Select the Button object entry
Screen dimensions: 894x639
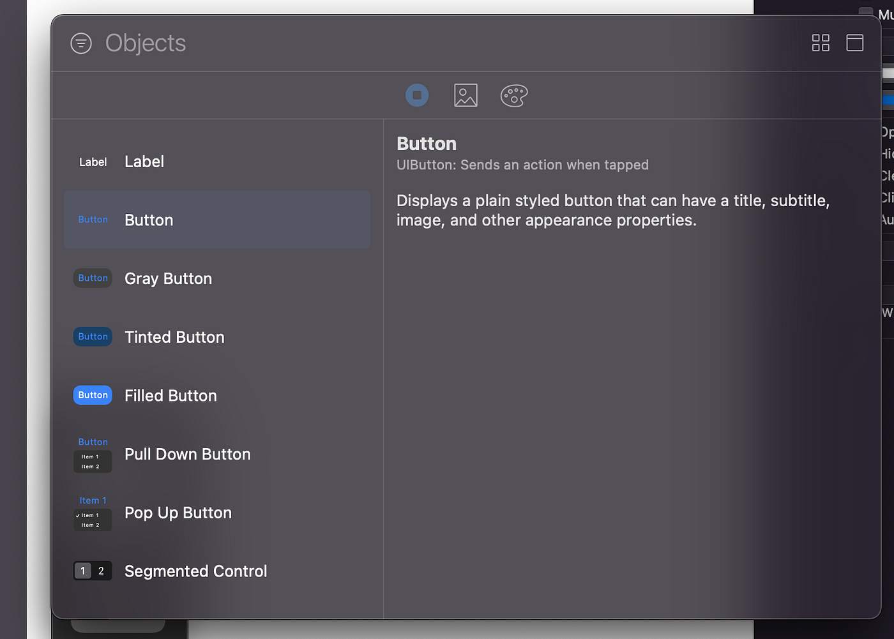tap(192, 220)
